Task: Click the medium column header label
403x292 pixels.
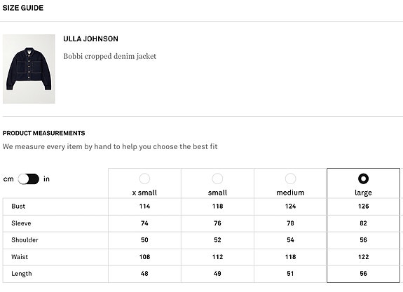Action: pyautogui.click(x=290, y=193)
